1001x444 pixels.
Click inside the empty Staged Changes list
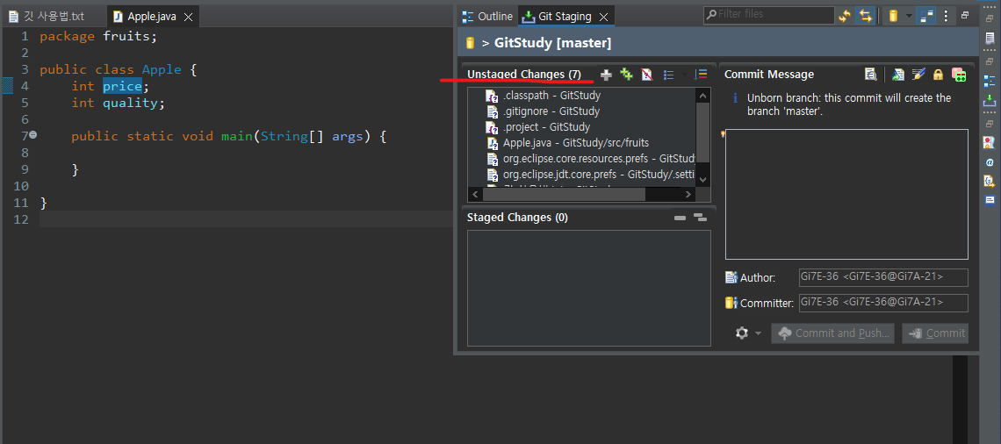tap(588, 288)
